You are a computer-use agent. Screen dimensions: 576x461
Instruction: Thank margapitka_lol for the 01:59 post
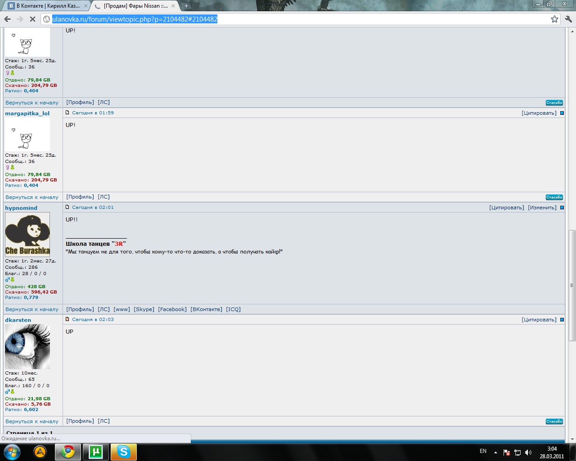(x=554, y=197)
